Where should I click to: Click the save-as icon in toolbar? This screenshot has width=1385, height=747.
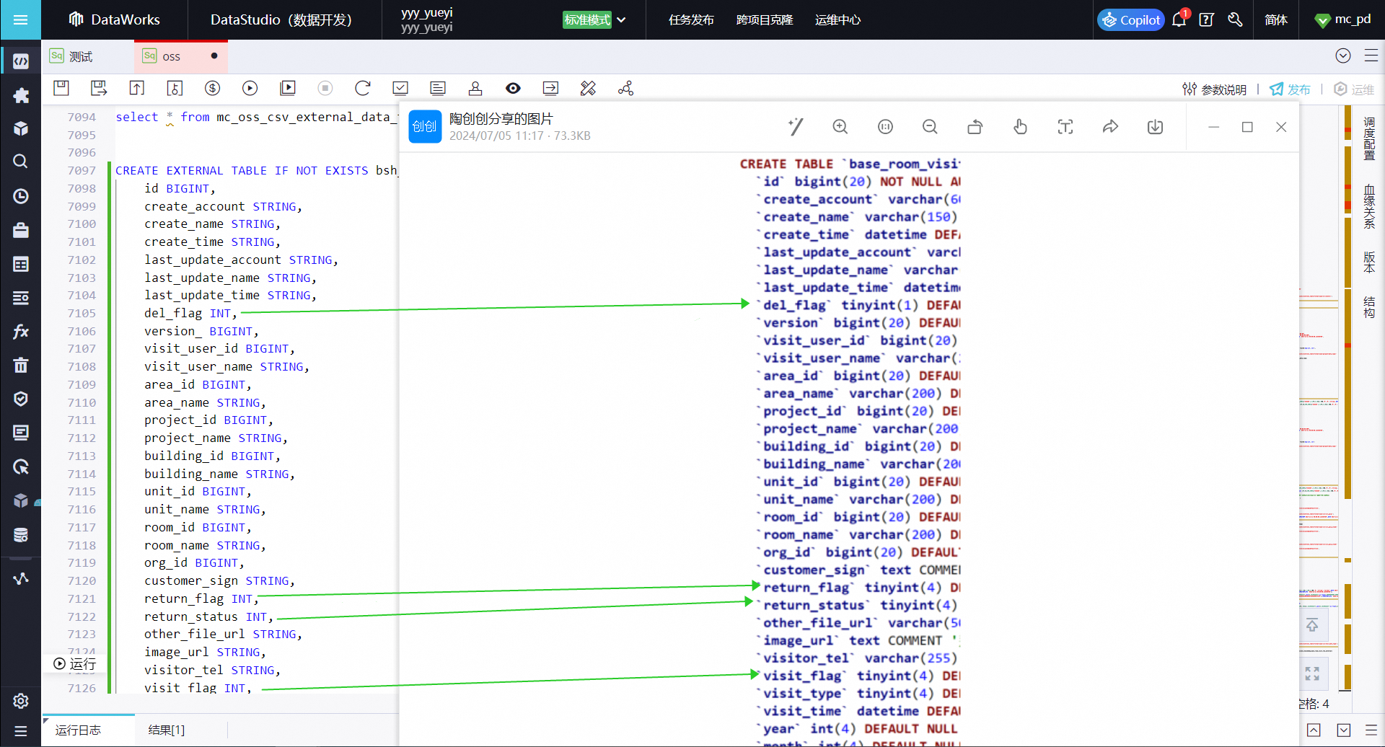(x=99, y=88)
